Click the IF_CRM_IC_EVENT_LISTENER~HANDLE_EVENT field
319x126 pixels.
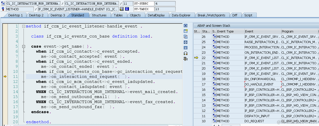click(78, 9)
